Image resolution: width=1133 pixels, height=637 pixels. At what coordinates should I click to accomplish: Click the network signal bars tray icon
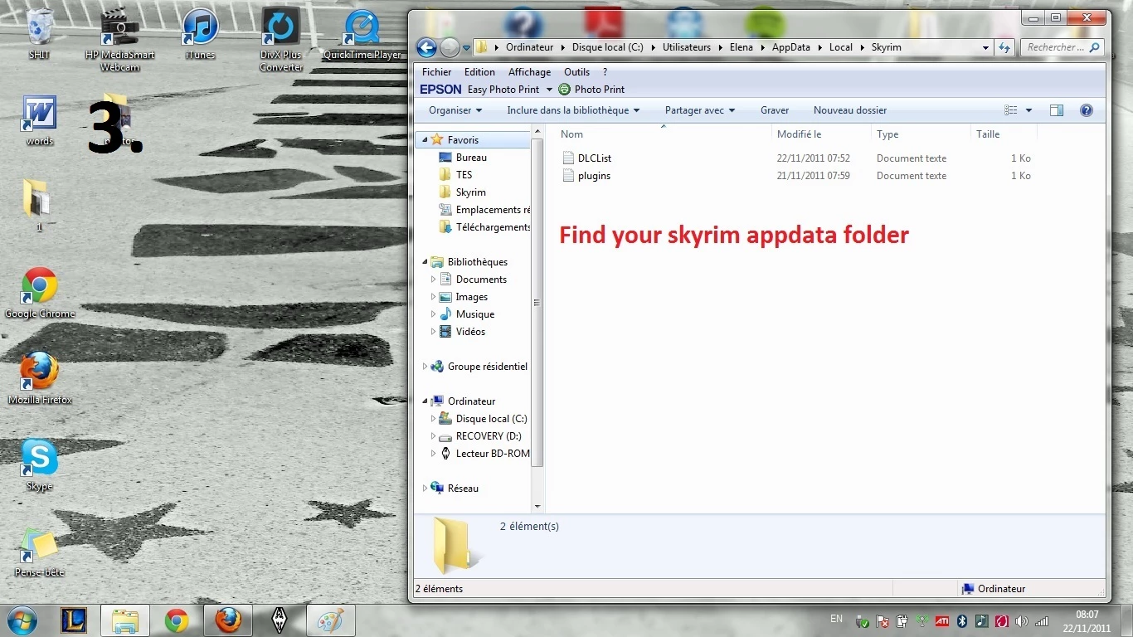click(1042, 620)
